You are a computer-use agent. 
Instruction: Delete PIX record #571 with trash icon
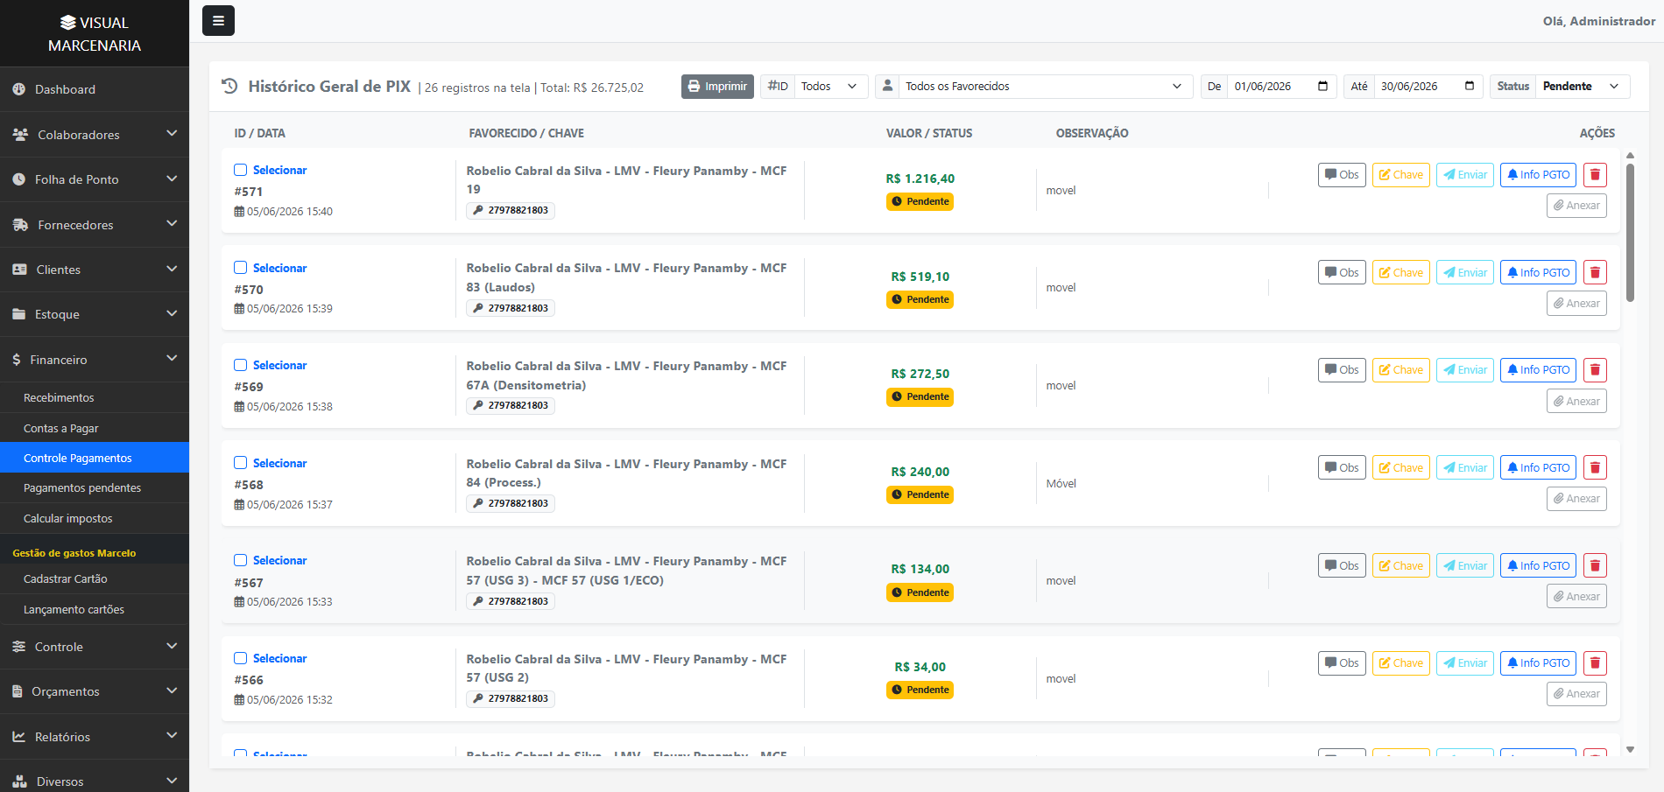(x=1595, y=175)
